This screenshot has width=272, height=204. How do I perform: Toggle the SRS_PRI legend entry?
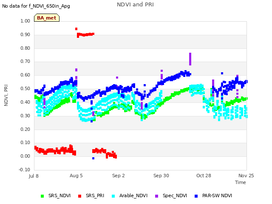click(x=91, y=196)
